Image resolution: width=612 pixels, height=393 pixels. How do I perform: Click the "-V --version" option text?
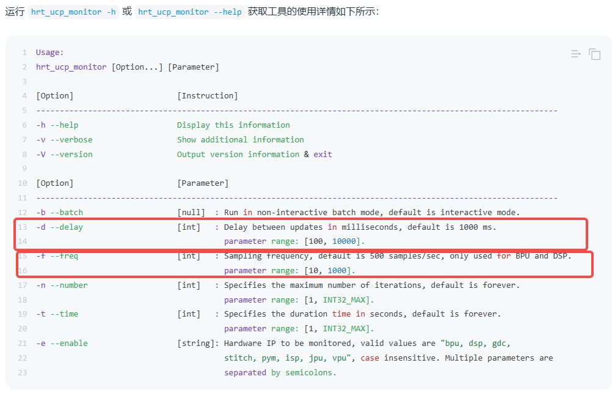(x=64, y=155)
